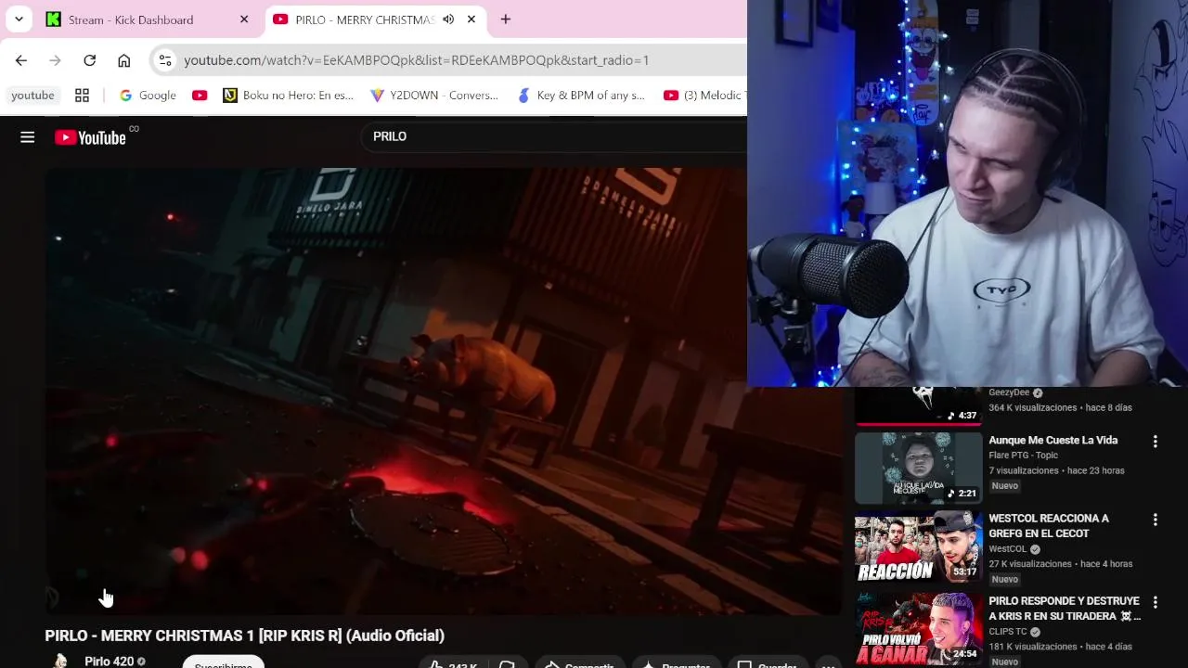
Task: Open WESTCOL REACCIONA A GREFG title
Action: [1049, 526]
